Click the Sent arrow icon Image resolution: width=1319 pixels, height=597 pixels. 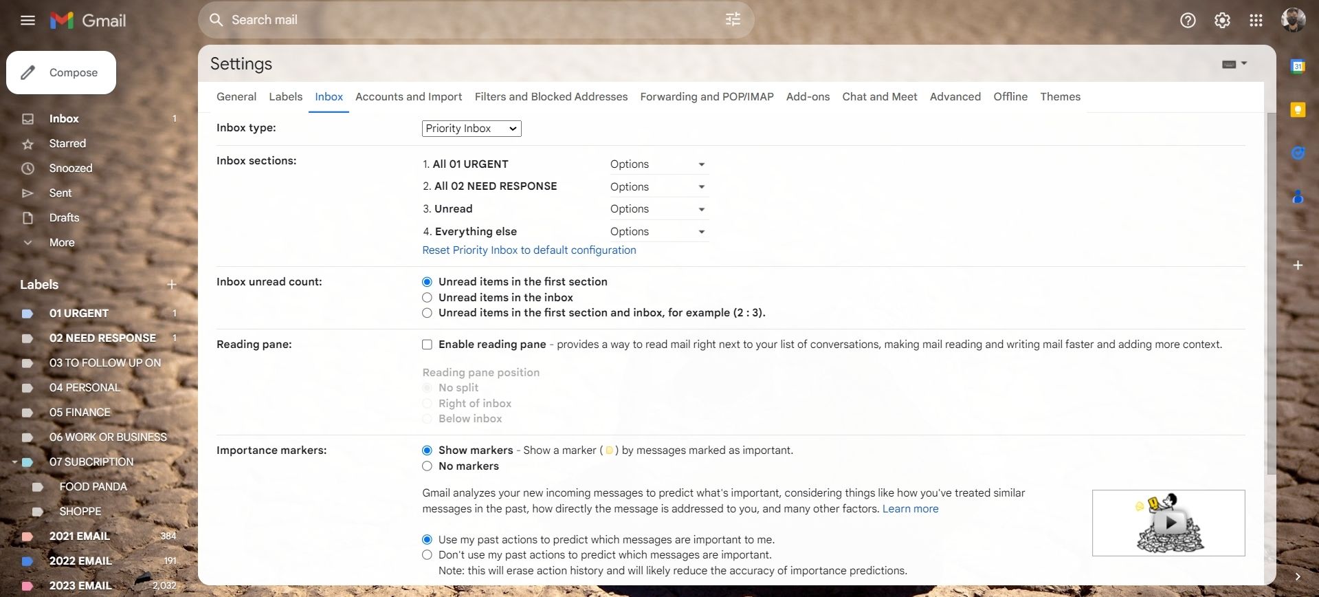27,193
